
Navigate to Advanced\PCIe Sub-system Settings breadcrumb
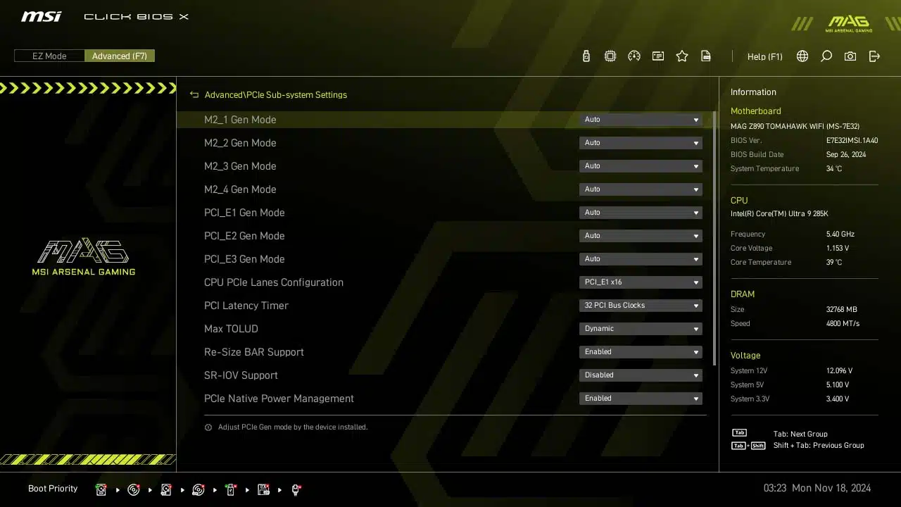point(276,94)
